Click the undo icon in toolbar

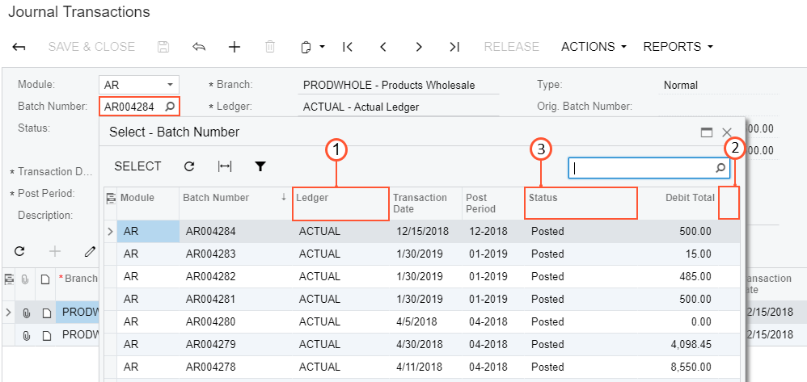click(x=199, y=47)
